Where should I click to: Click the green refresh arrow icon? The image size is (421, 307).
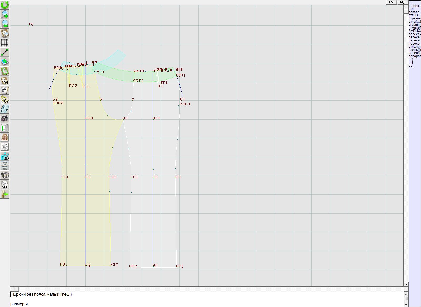click(x=5, y=4)
